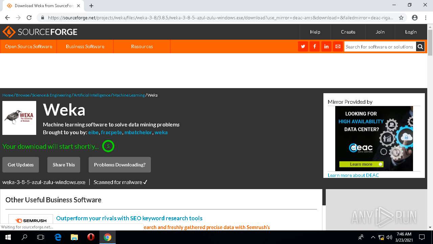Image resolution: width=433 pixels, height=244 pixels.
Task: Click the Weka project logo image
Action: pos(19,118)
